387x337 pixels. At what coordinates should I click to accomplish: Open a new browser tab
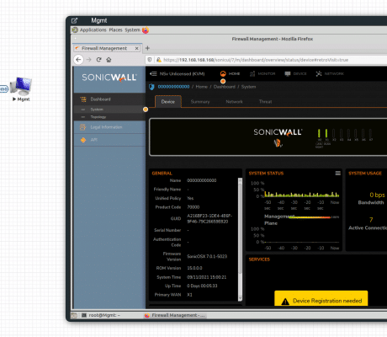(147, 48)
